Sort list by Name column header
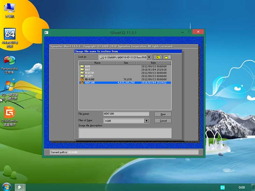Viewport: 255px width, 191px height. [x=98, y=63]
